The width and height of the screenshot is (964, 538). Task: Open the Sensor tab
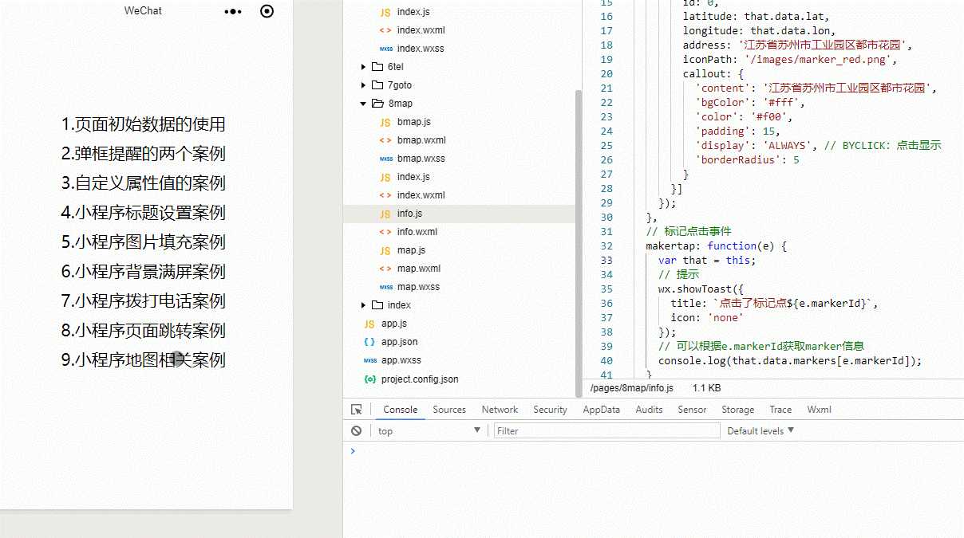coord(693,410)
